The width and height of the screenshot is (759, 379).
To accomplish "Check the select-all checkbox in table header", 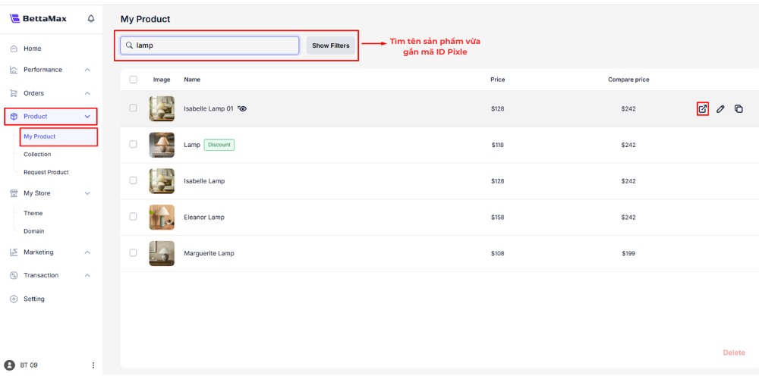I will click(x=134, y=80).
